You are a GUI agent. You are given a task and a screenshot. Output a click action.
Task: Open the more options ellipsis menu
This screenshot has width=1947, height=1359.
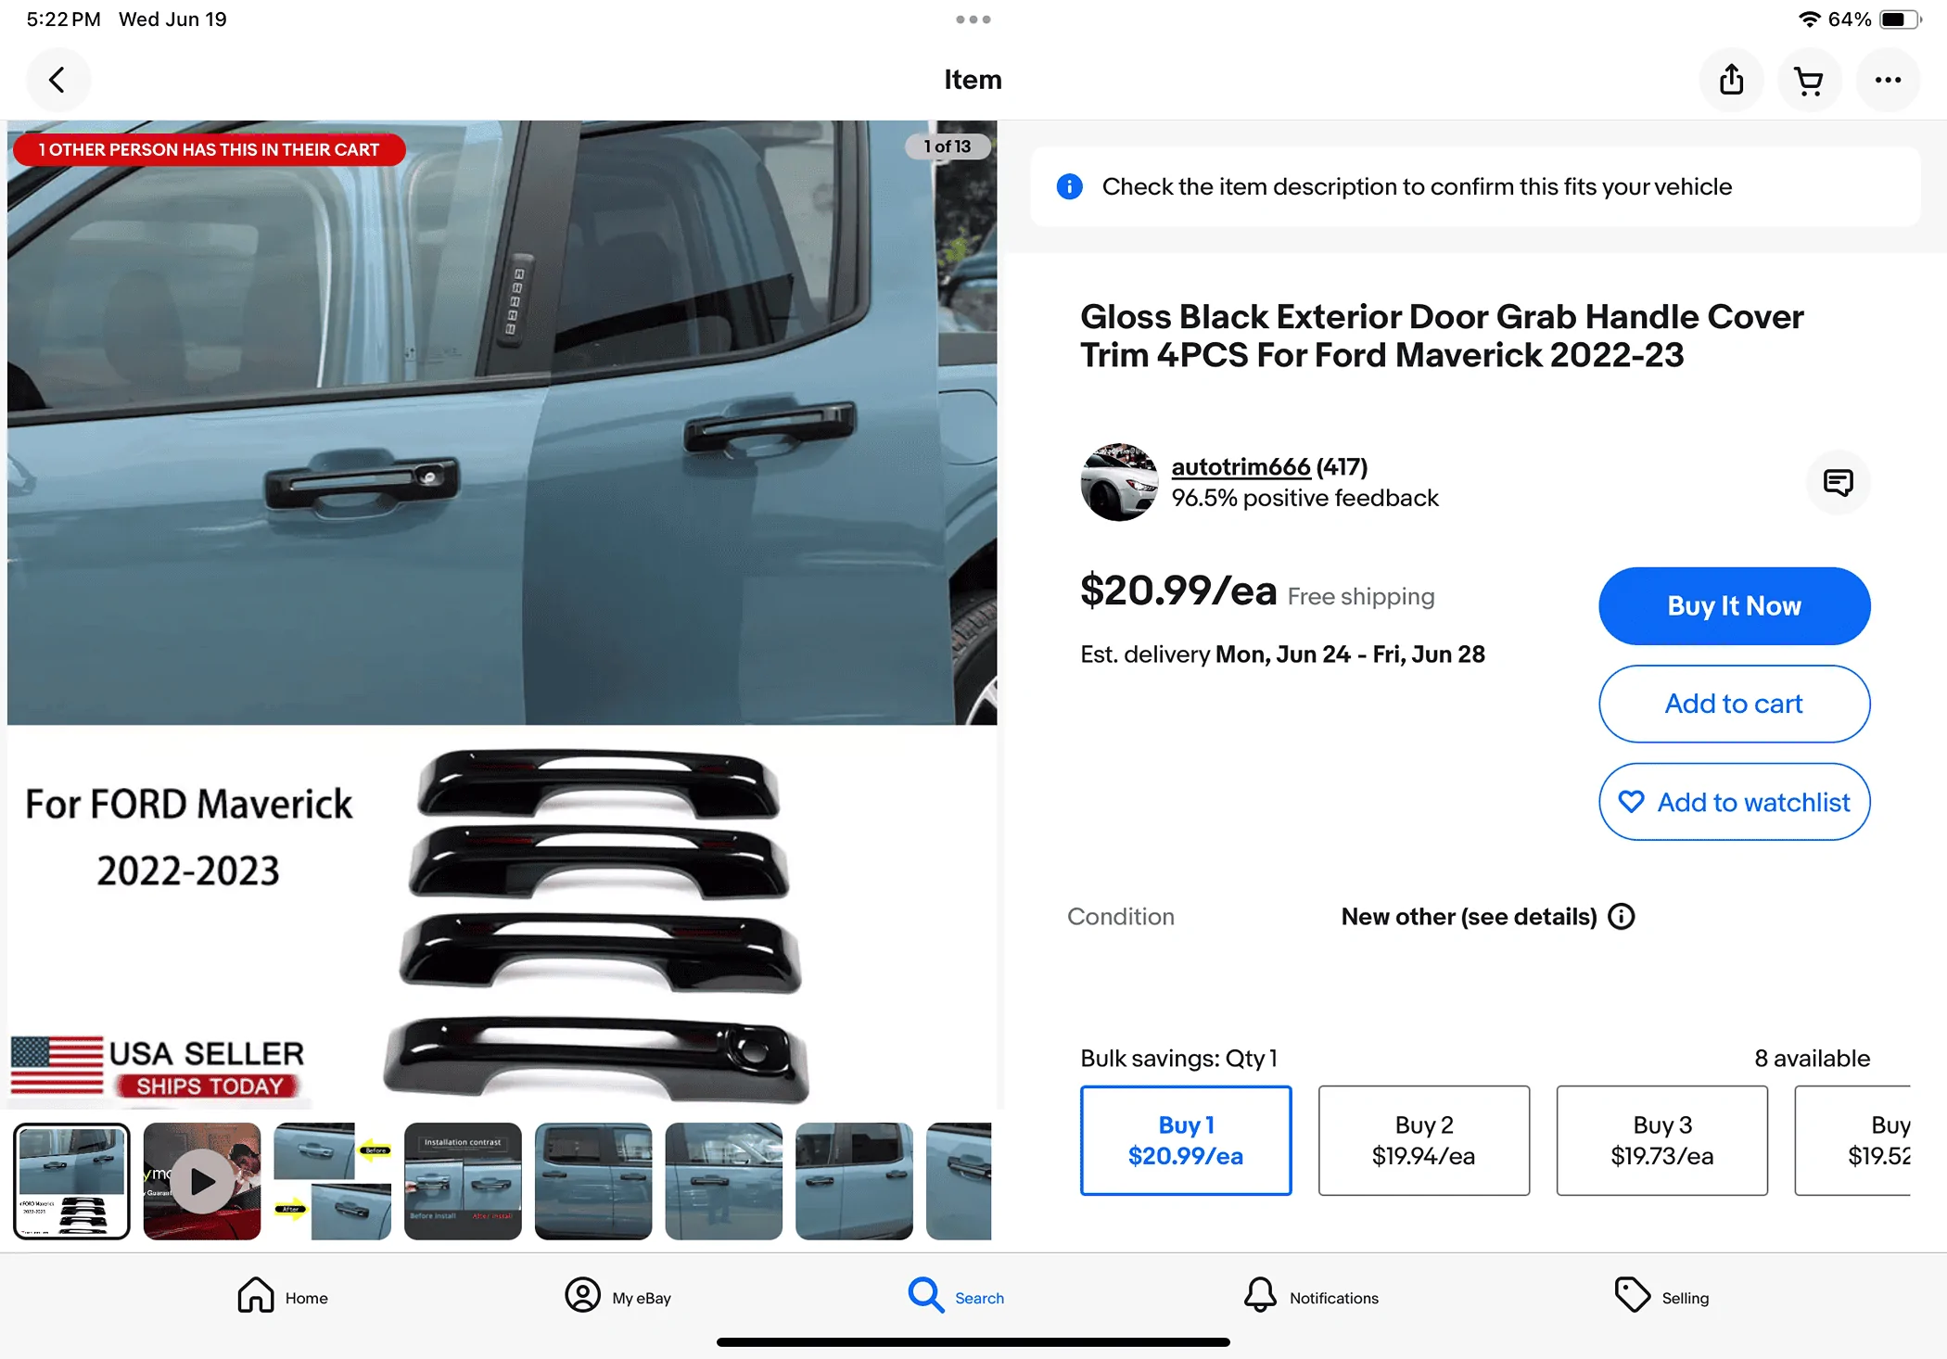1888,80
